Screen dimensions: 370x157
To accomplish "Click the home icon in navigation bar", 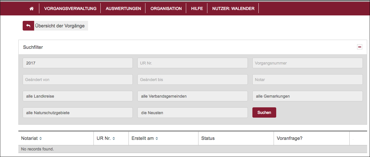I will pyautogui.click(x=32, y=9).
